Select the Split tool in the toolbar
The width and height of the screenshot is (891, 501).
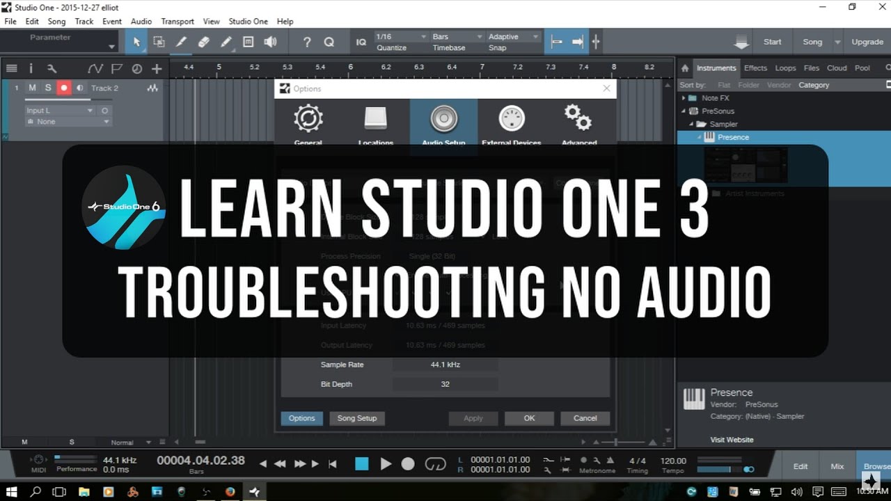tap(181, 42)
